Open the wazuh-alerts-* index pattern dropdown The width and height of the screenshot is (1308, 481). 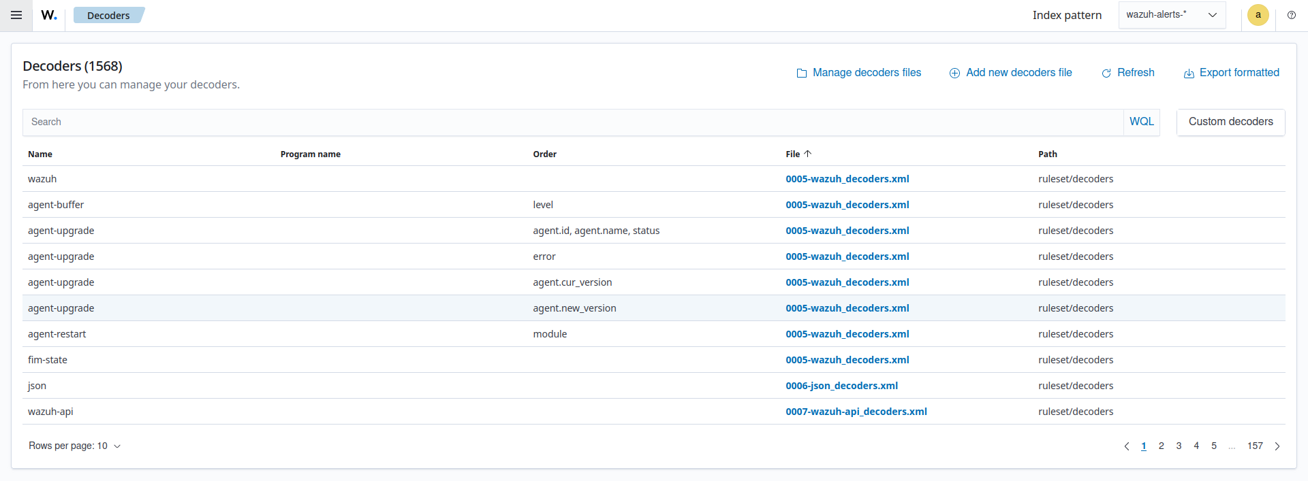tap(1172, 15)
